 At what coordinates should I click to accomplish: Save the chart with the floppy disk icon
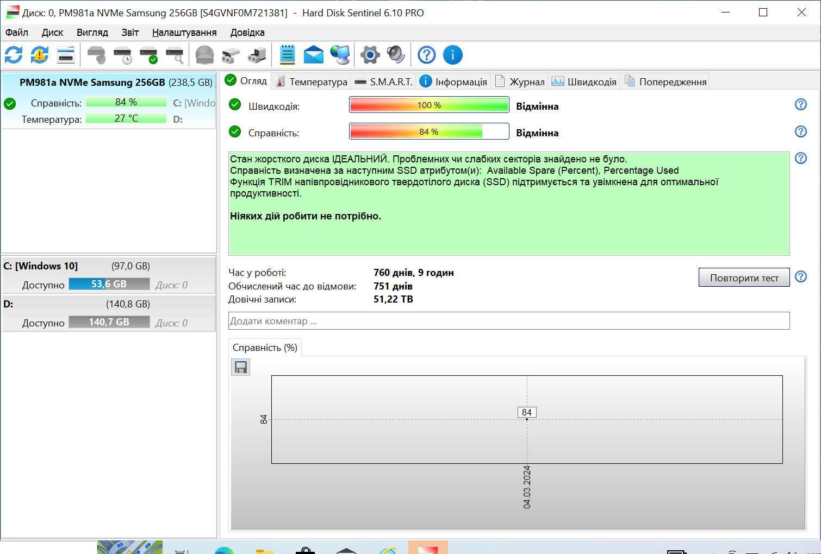click(240, 367)
